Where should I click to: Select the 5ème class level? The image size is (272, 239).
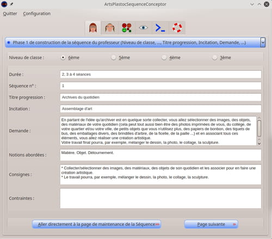(121, 58)
